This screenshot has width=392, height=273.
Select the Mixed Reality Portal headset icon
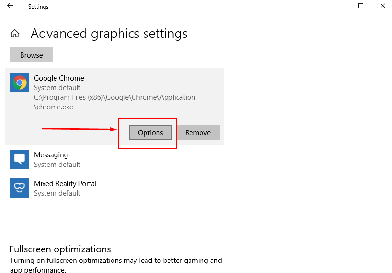point(20,188)
